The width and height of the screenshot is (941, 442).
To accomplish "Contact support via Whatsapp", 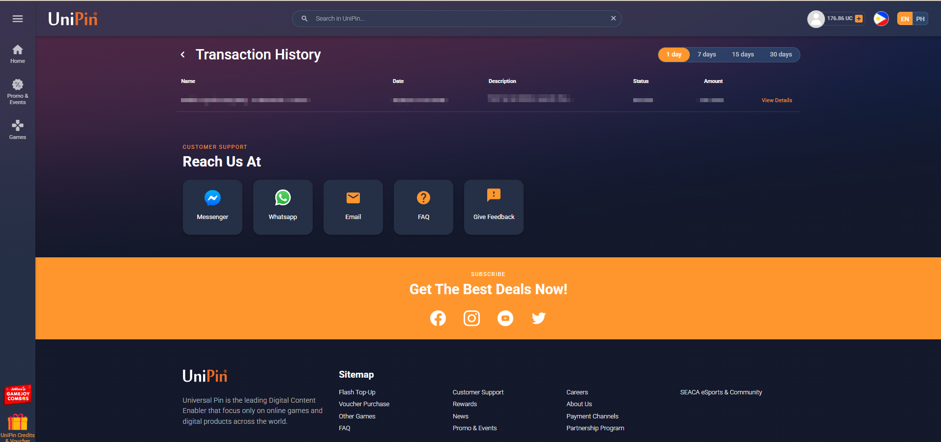I will (283, 207).
